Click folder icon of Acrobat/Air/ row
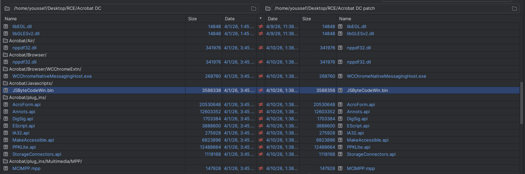Viewport: 525px width, 174px height. point(5,41)
